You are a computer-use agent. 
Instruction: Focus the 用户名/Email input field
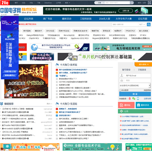click(135, 76)
